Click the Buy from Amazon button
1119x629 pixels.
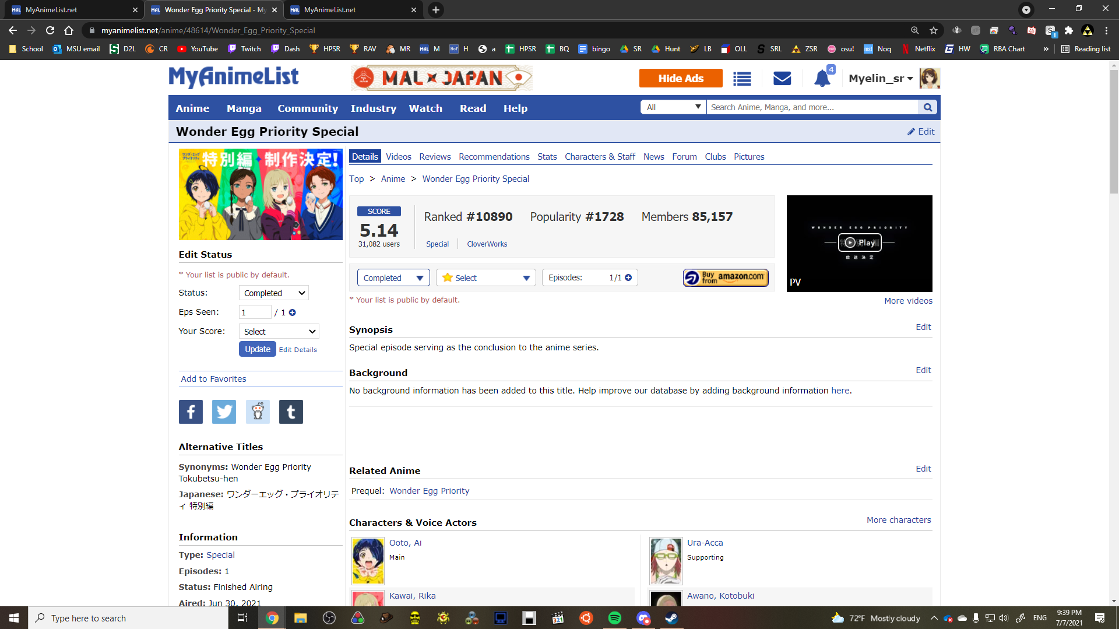pos(726,277)
